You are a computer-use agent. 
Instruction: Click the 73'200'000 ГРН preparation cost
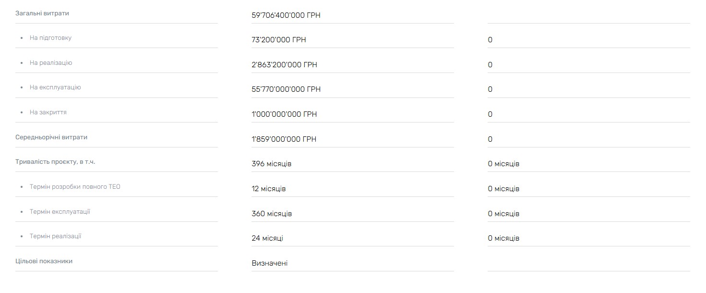click(279, 40)
